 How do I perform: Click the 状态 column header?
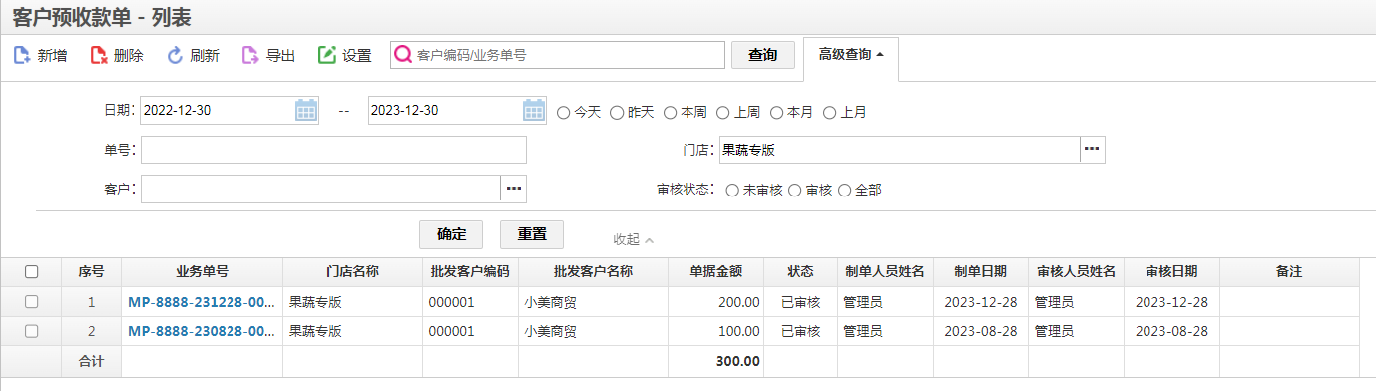pos(801,271)
